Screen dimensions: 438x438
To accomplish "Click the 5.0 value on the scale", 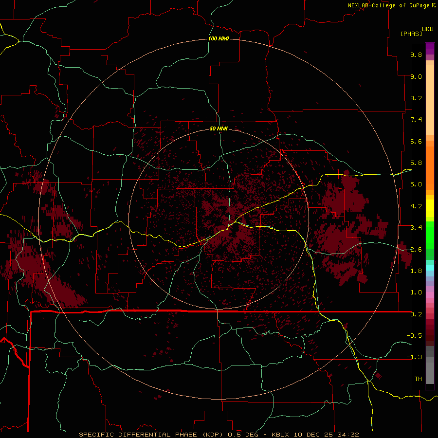I will tap(416, 184).
